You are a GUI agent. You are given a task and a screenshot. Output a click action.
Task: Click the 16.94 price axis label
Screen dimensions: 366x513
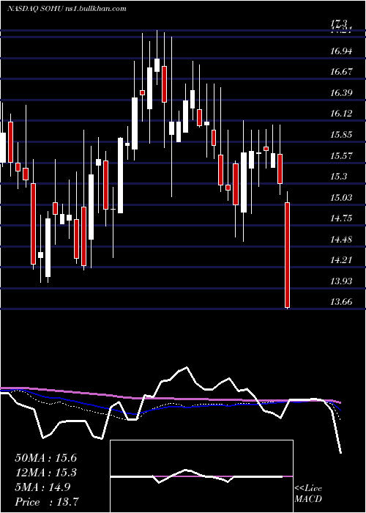pyautogui.click(x=341, y=51)
